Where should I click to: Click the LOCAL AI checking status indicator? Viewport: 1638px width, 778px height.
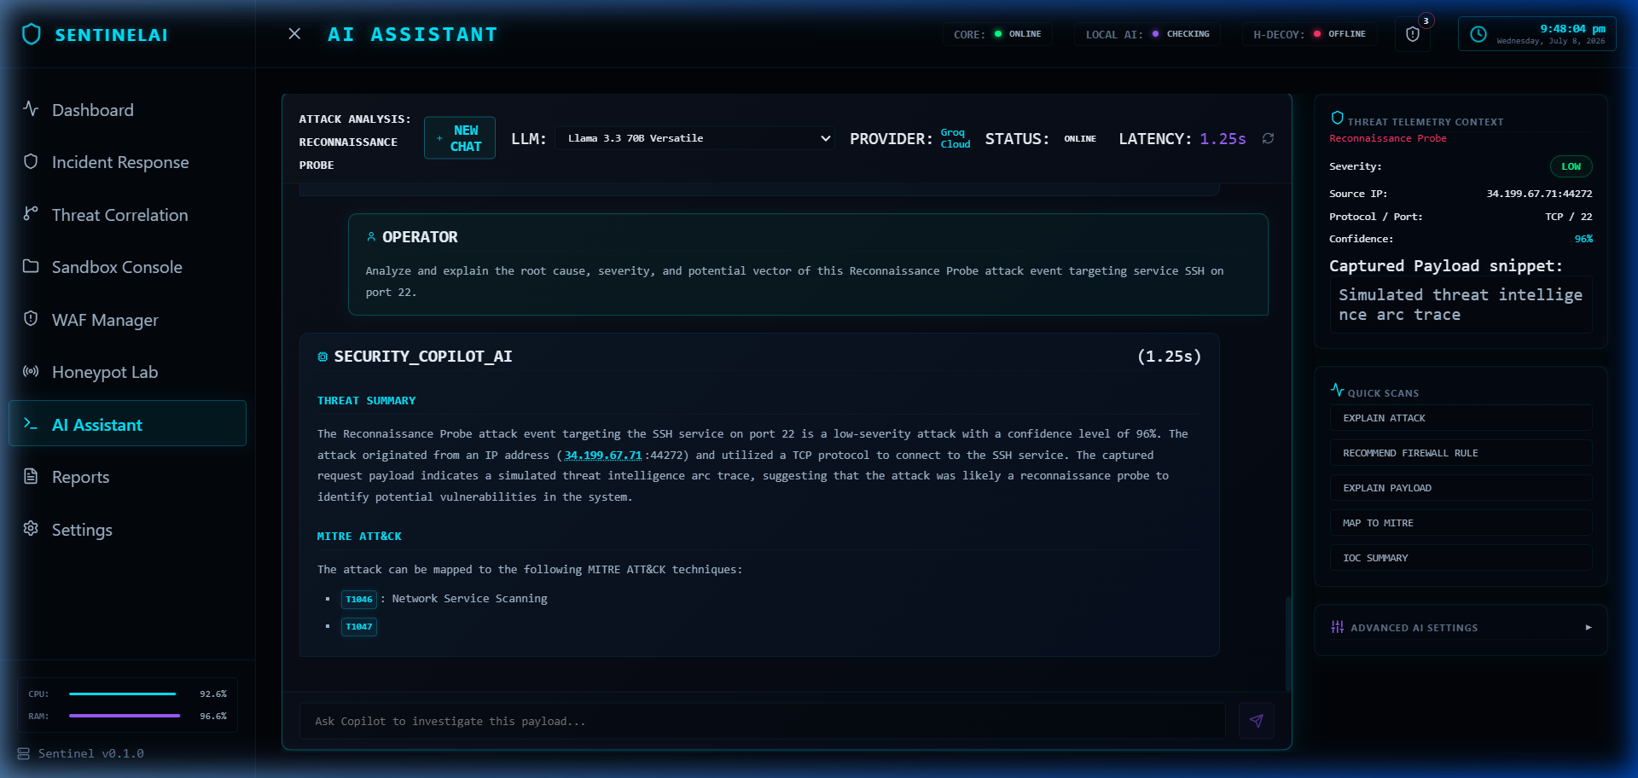(x=1147, y=34)
